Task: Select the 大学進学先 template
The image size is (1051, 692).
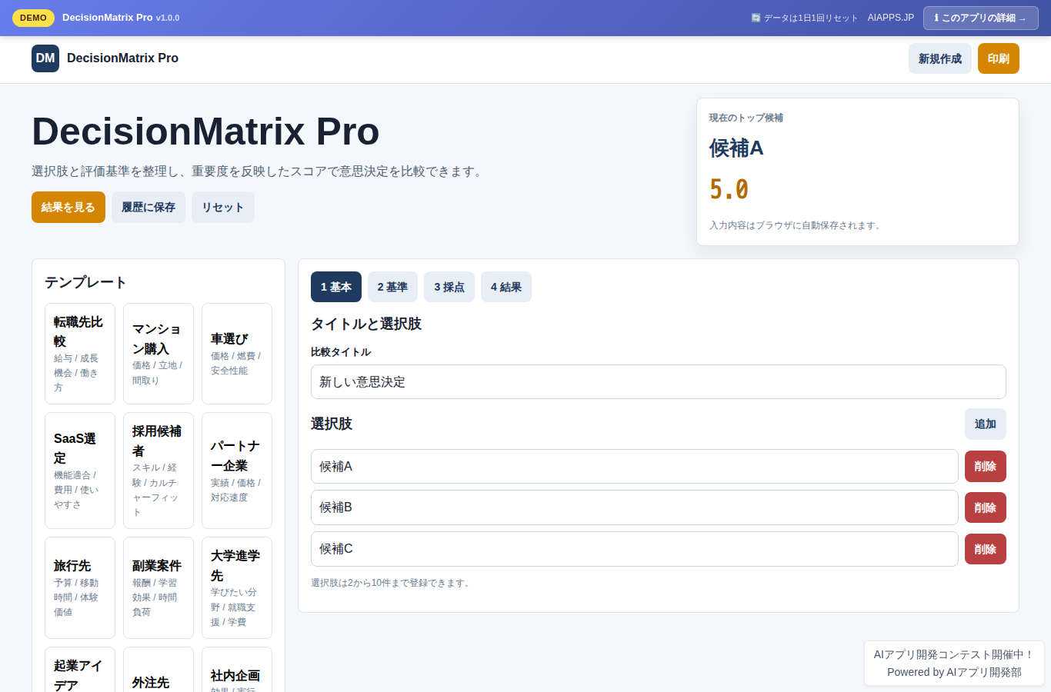Action: point(237,588)
